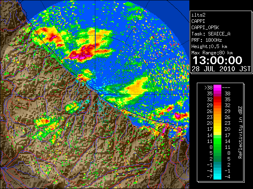Image resolution: width=253 pixels, height=189 pixels.
Task: Select the 'PRF: 1800Hz' text
Action: coord(206,40)
